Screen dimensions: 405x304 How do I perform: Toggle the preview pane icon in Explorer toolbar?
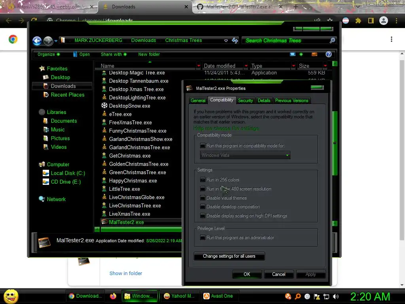click(314, 54)
